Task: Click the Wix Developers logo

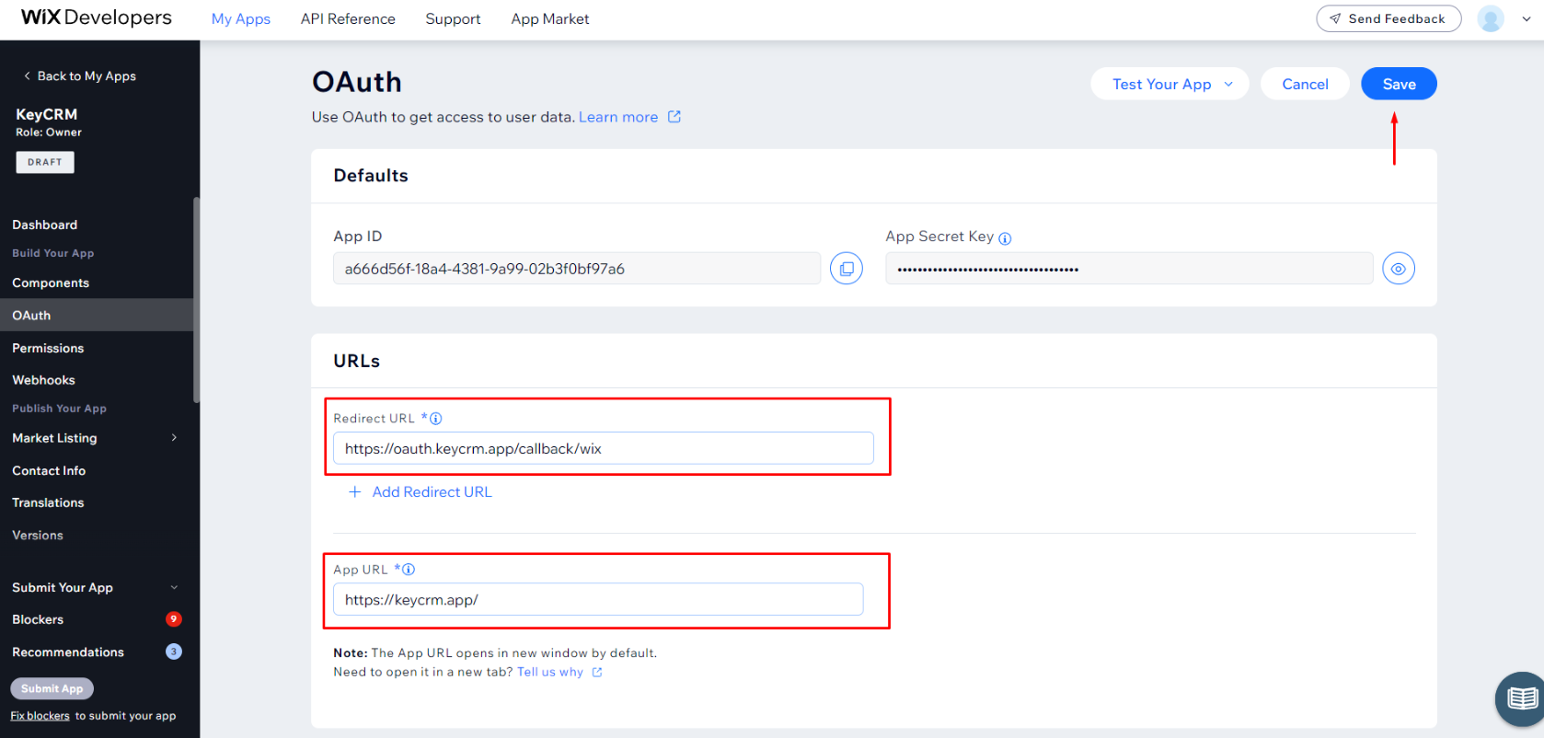Action: 97,17
